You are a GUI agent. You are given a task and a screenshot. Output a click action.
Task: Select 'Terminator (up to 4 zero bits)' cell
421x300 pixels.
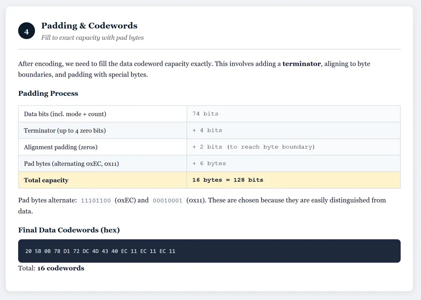(x=103, y=130)
